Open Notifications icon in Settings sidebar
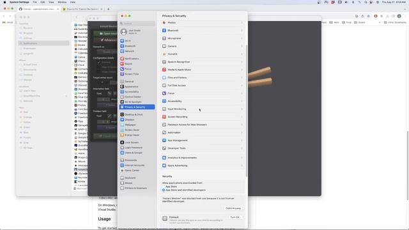This screenshot has height=230, width=409. pos(122,59)
